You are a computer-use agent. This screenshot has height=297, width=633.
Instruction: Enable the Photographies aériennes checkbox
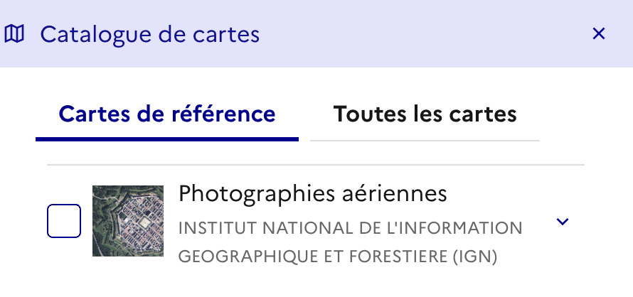click(x=64, y=221)
